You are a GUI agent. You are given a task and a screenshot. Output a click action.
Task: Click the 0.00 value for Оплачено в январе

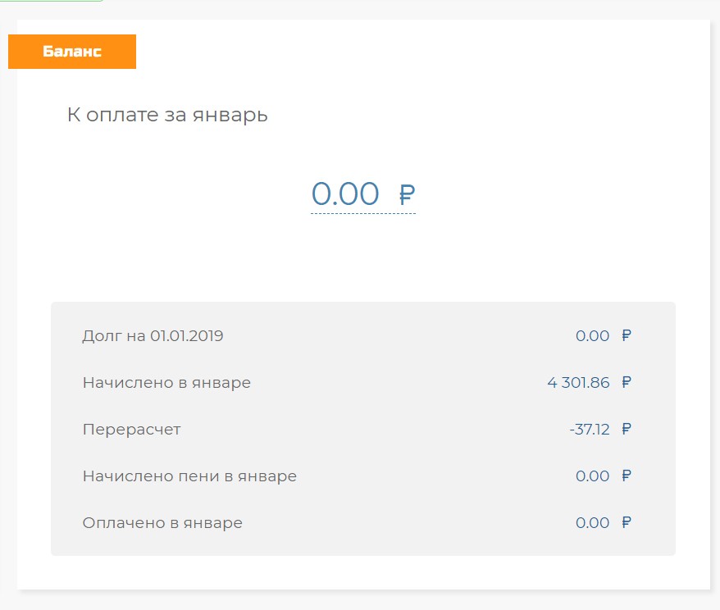click(x=592, y=522)
